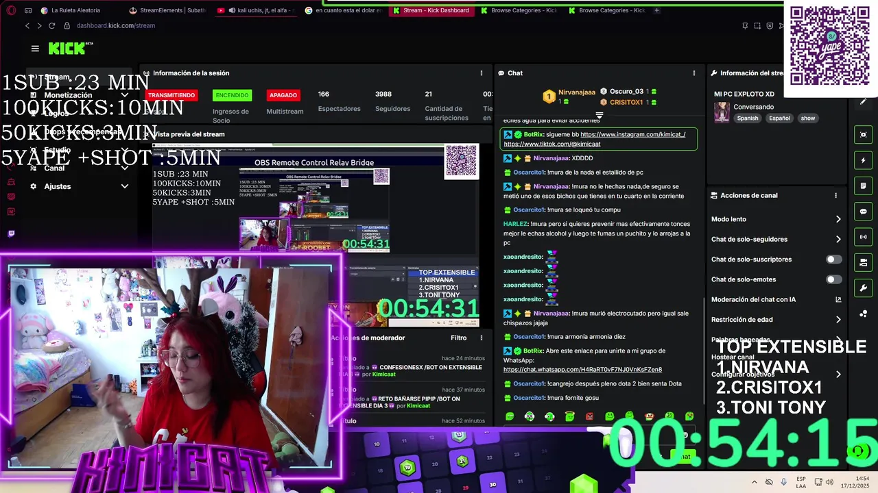Open Acciones de moderador three-dot menu
Viewport: 878px width, 493px height.
(x=481, y=338)
